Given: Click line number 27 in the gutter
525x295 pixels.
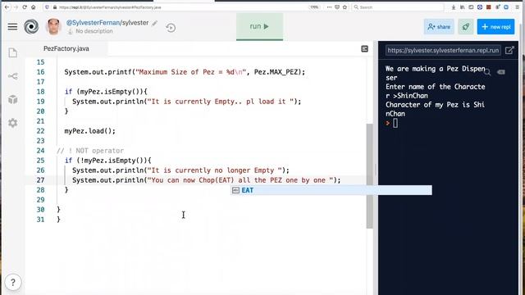Looking at the screenshot, I should 40,180.
